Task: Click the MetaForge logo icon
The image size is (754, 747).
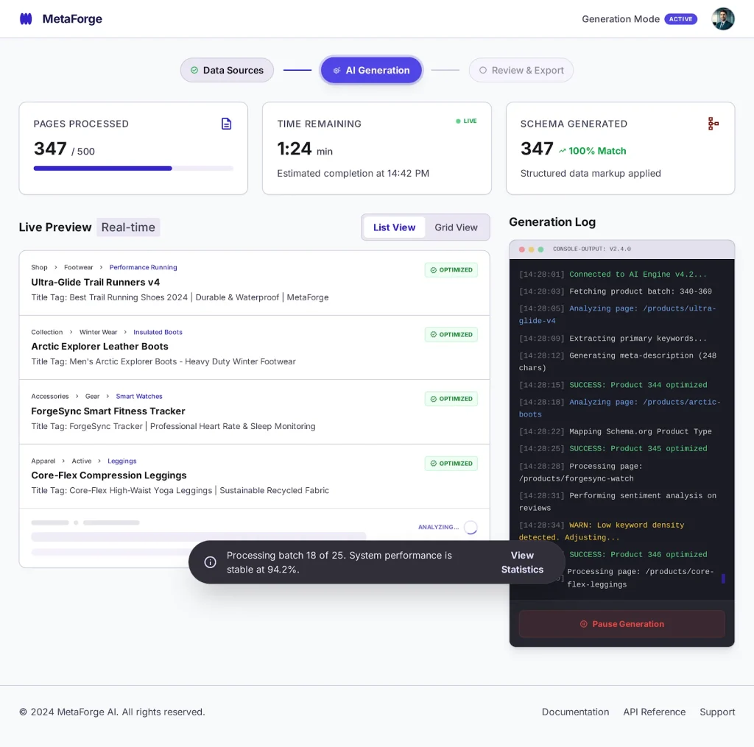Action: tap(26, 18)
